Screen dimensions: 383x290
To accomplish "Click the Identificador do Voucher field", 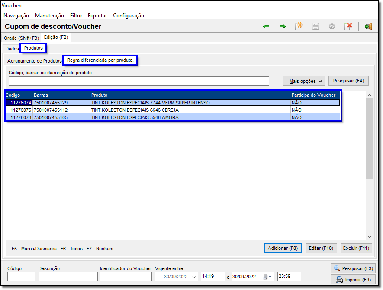I will pos(126,277).
